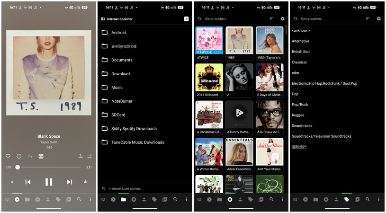Open overflow menu dots on player screen

tap(90, 199)
